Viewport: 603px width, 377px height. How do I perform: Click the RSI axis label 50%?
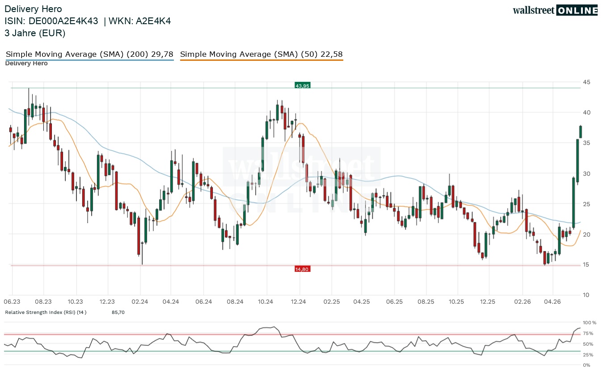click(x=589, y=344)
